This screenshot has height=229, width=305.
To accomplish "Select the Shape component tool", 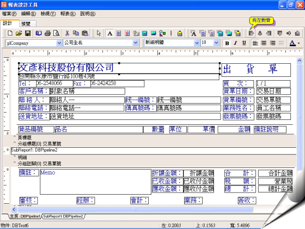I will pos(162,33).
